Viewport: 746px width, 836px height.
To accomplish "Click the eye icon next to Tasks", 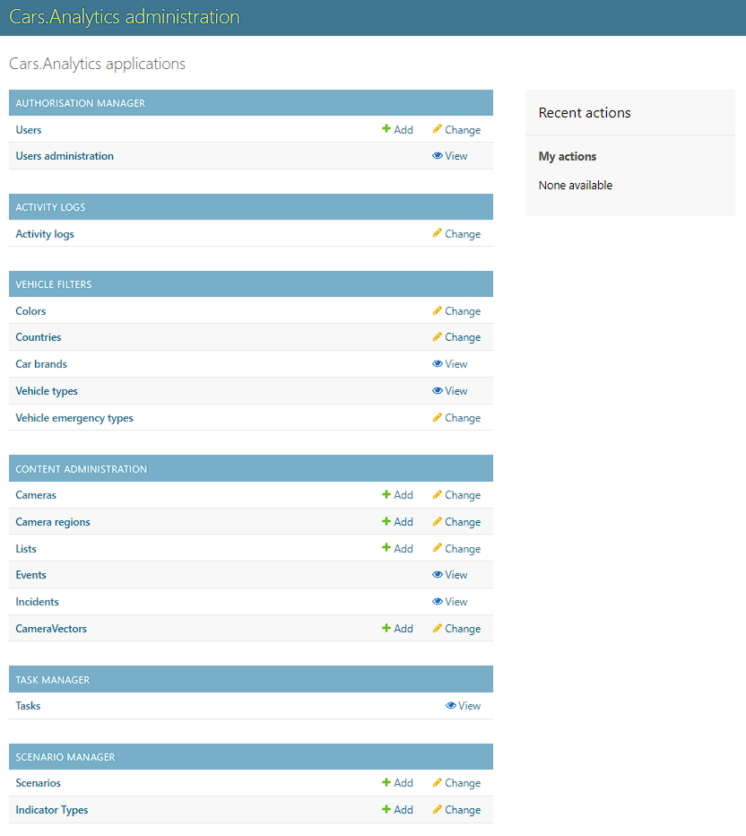I will pos(449,705).
